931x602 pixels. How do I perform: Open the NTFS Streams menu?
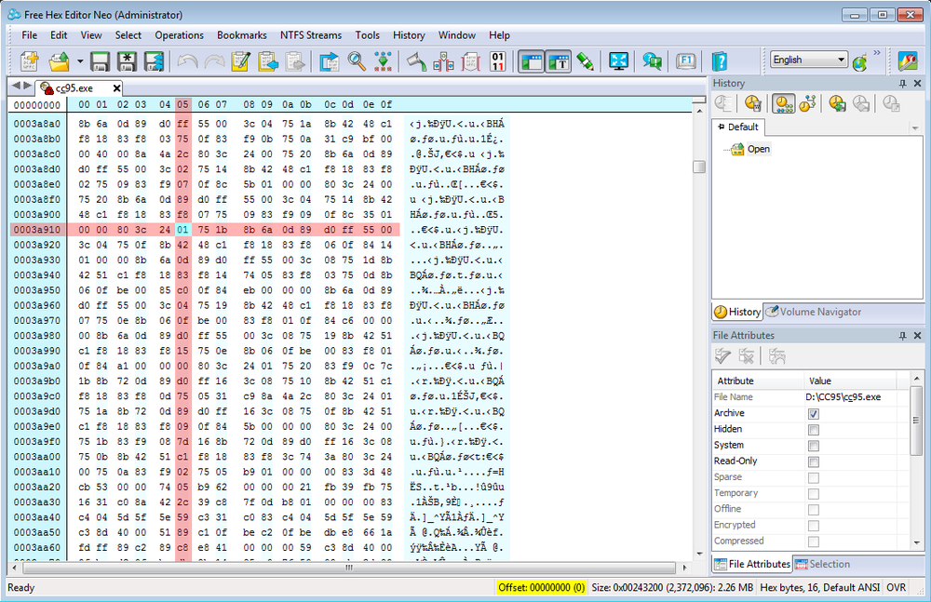pos(311,35)
